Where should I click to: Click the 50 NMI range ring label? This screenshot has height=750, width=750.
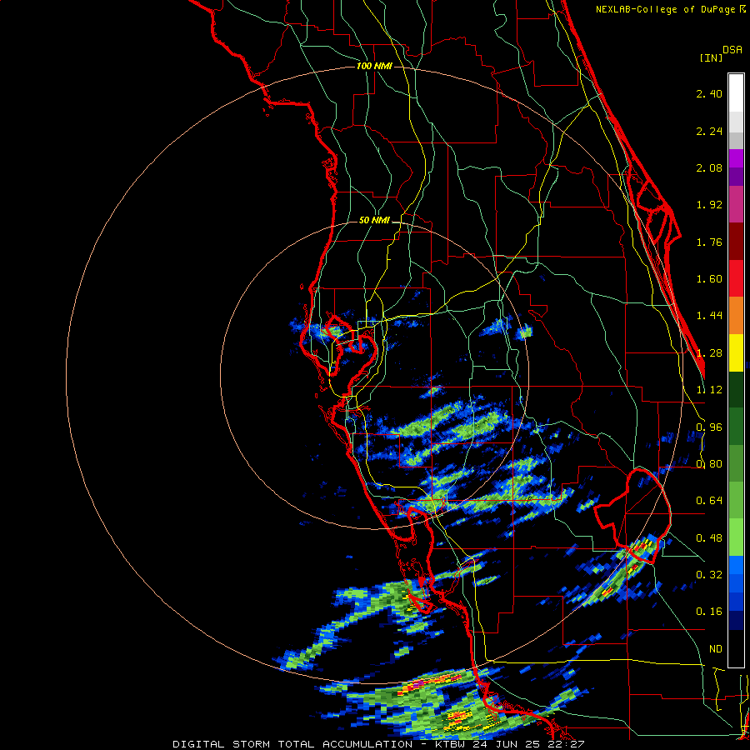pyautogui.click(x=374, y=220)
